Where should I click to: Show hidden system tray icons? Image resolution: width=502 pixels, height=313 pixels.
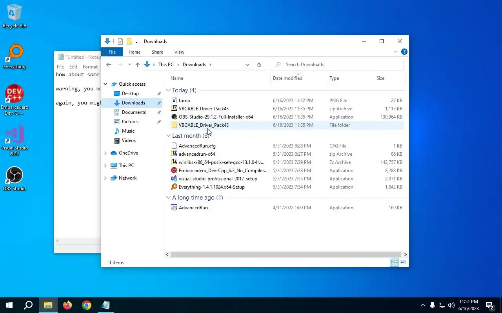[x=423, y=305]
